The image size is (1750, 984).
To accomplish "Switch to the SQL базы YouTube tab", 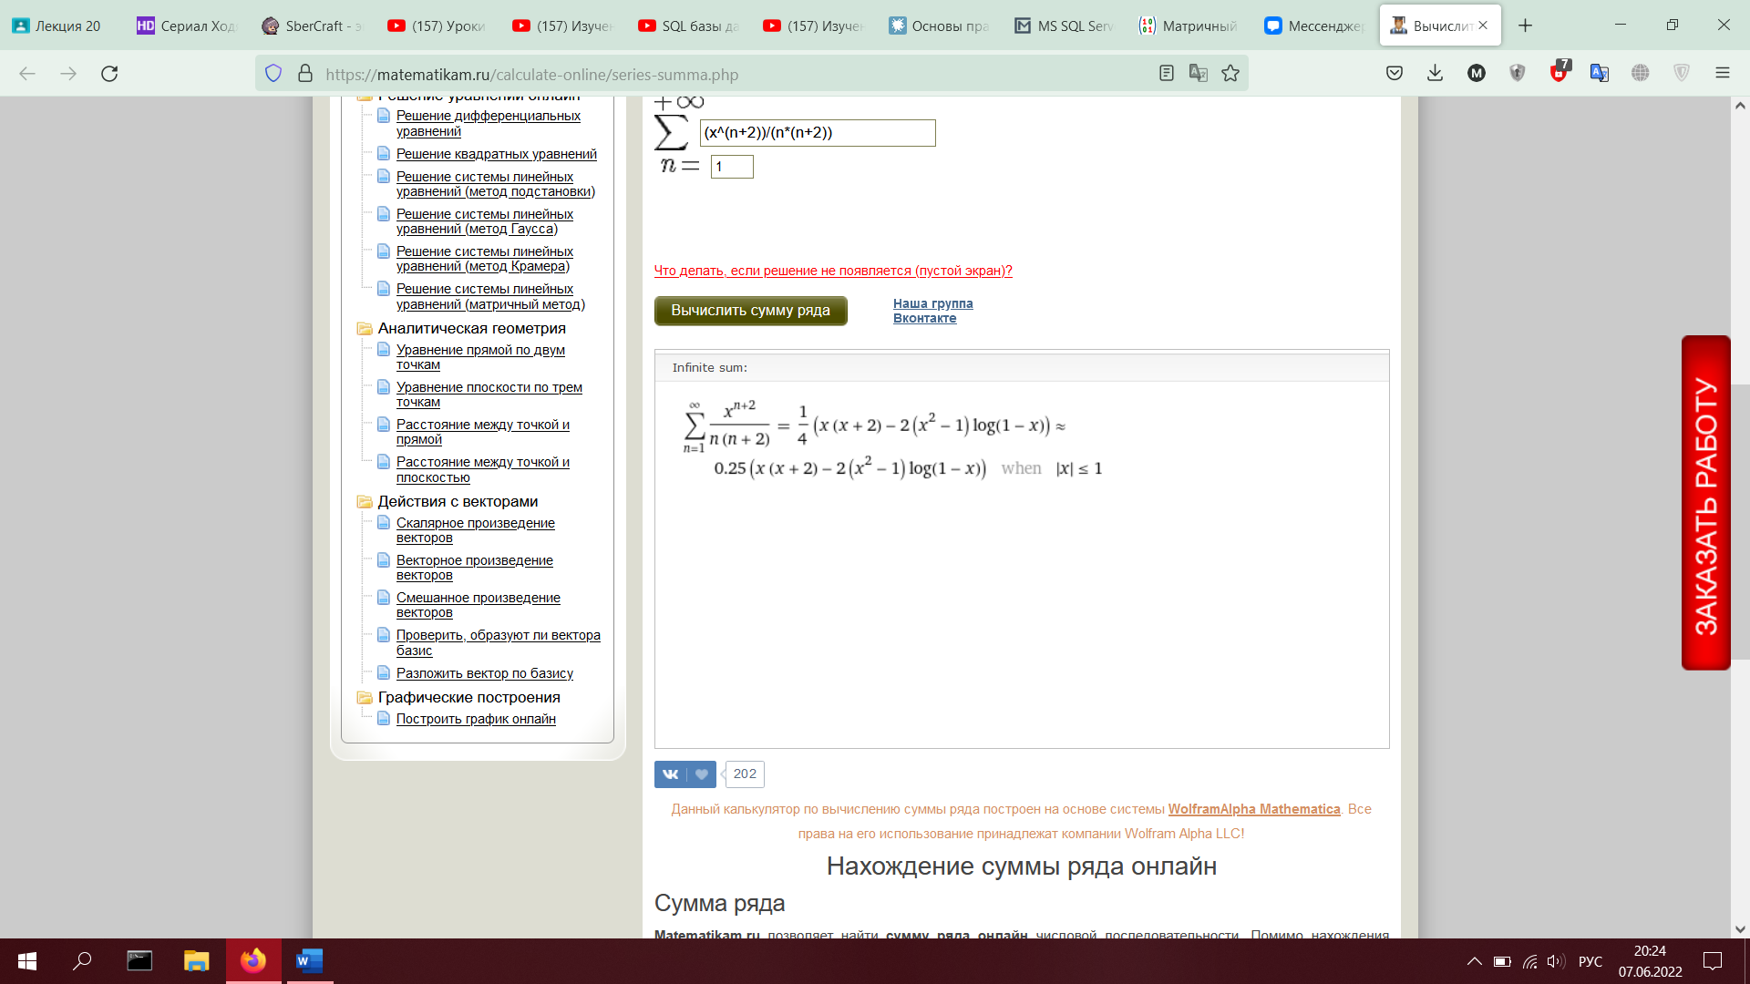I will coord(688,26).
